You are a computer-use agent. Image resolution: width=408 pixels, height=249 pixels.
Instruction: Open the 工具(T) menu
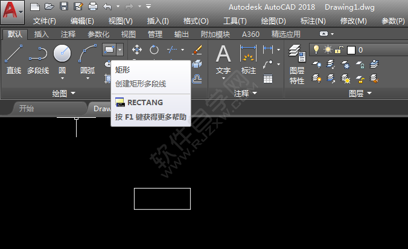(235, 21)
